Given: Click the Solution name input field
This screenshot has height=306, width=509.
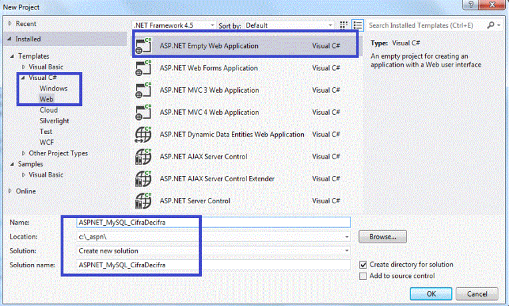Looking at the screenshot, I should point(214,265).
